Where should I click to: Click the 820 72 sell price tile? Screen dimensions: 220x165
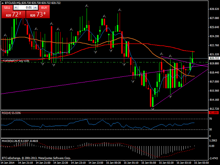[x=14, y=14]
